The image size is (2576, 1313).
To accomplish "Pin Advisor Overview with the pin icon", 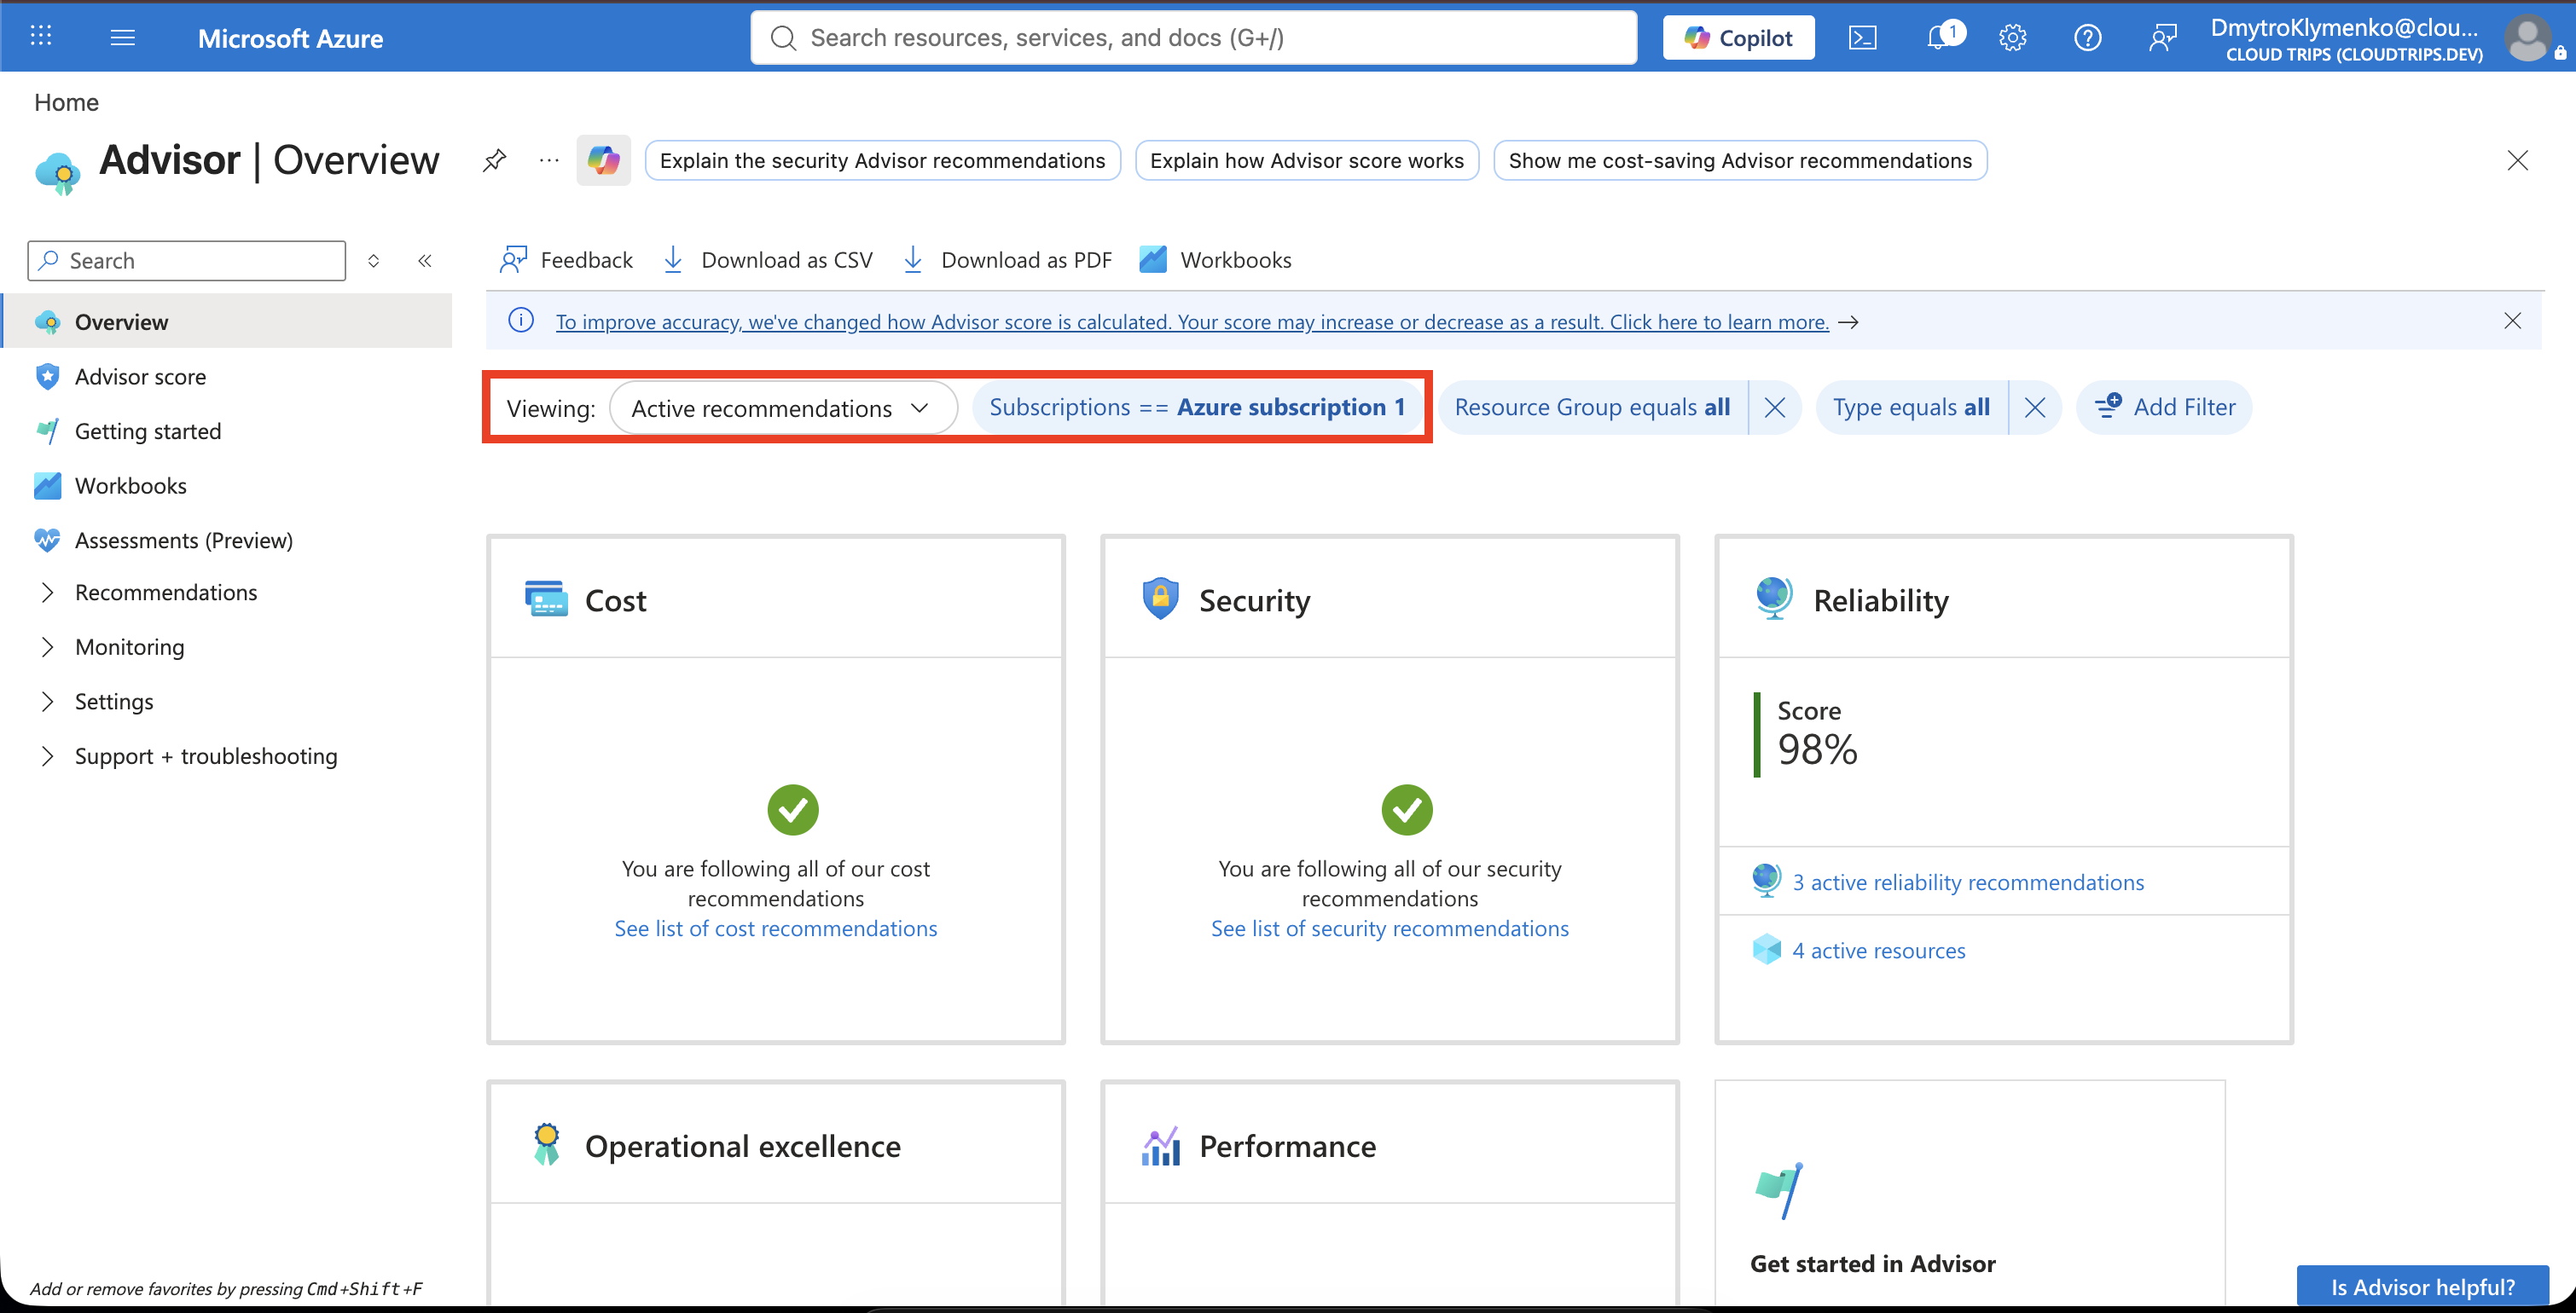I will pyautogui.click(x=494, y=160).
